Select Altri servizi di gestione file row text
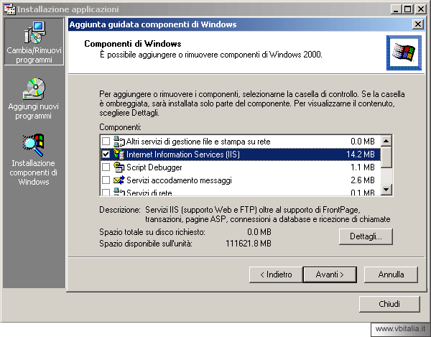431x337 pixels. coord(198,142)
